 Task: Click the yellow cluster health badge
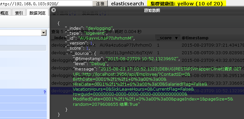pos(187,4)
